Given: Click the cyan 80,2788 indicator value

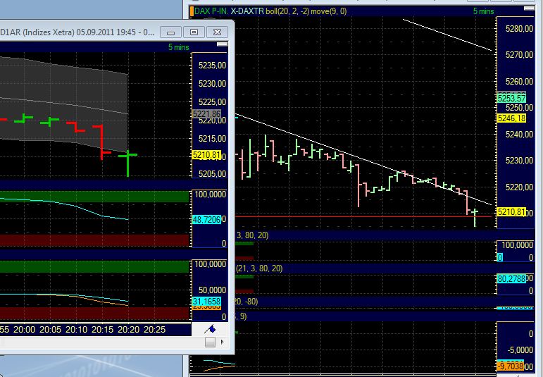Looking at the screenshot, I should pyautogui.click(x=511, y=278).
